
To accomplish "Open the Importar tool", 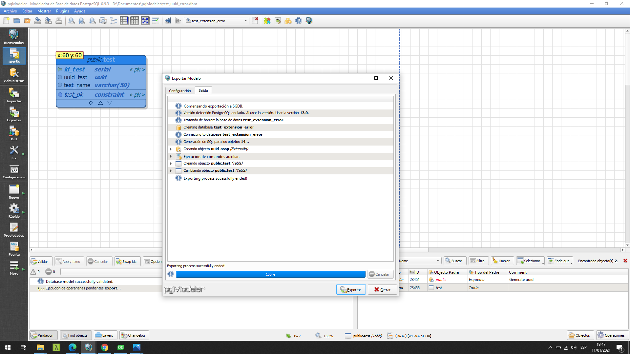I will tap(14, 95).
